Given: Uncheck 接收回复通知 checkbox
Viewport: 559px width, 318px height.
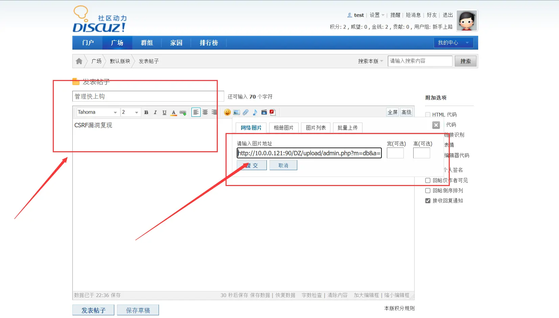Looking at the screenshot, I should click(428, 201).
